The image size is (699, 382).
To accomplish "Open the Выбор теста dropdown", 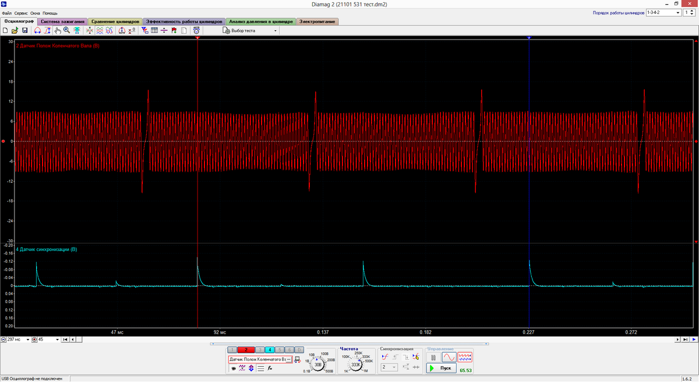I will pyautogui.click(x=250, y=30).
